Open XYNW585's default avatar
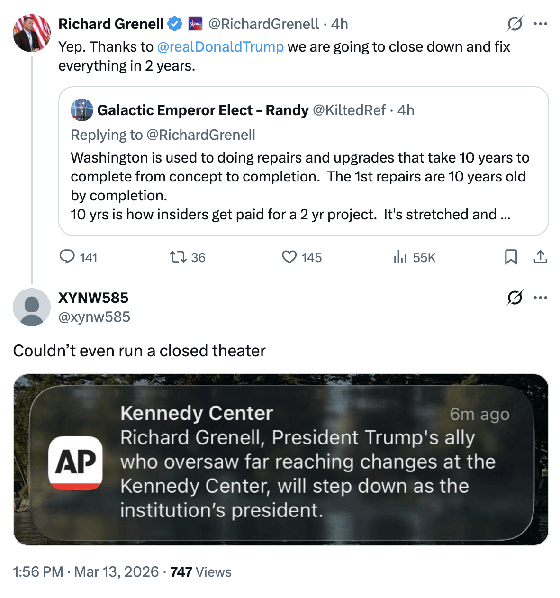 pyautogui.click(x=32, y=307)
